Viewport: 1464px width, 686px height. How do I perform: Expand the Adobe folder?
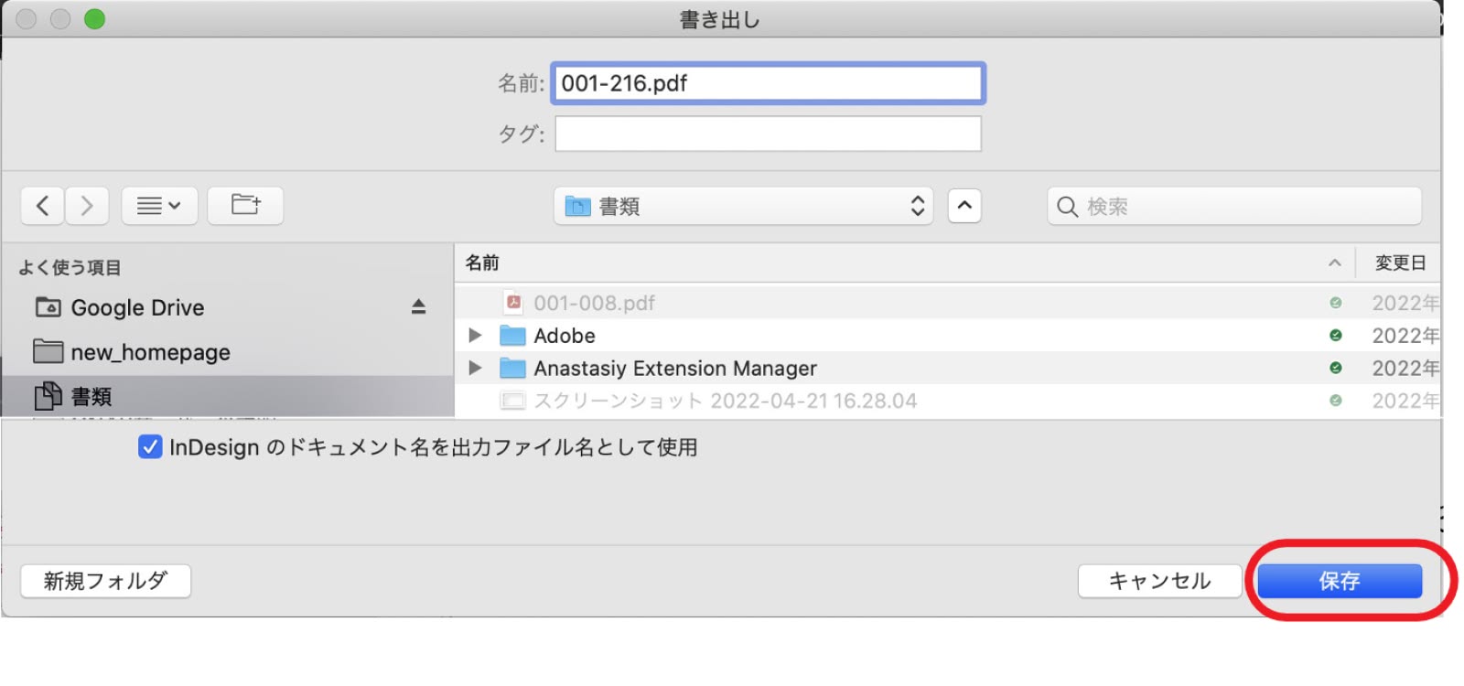(475, 336)
